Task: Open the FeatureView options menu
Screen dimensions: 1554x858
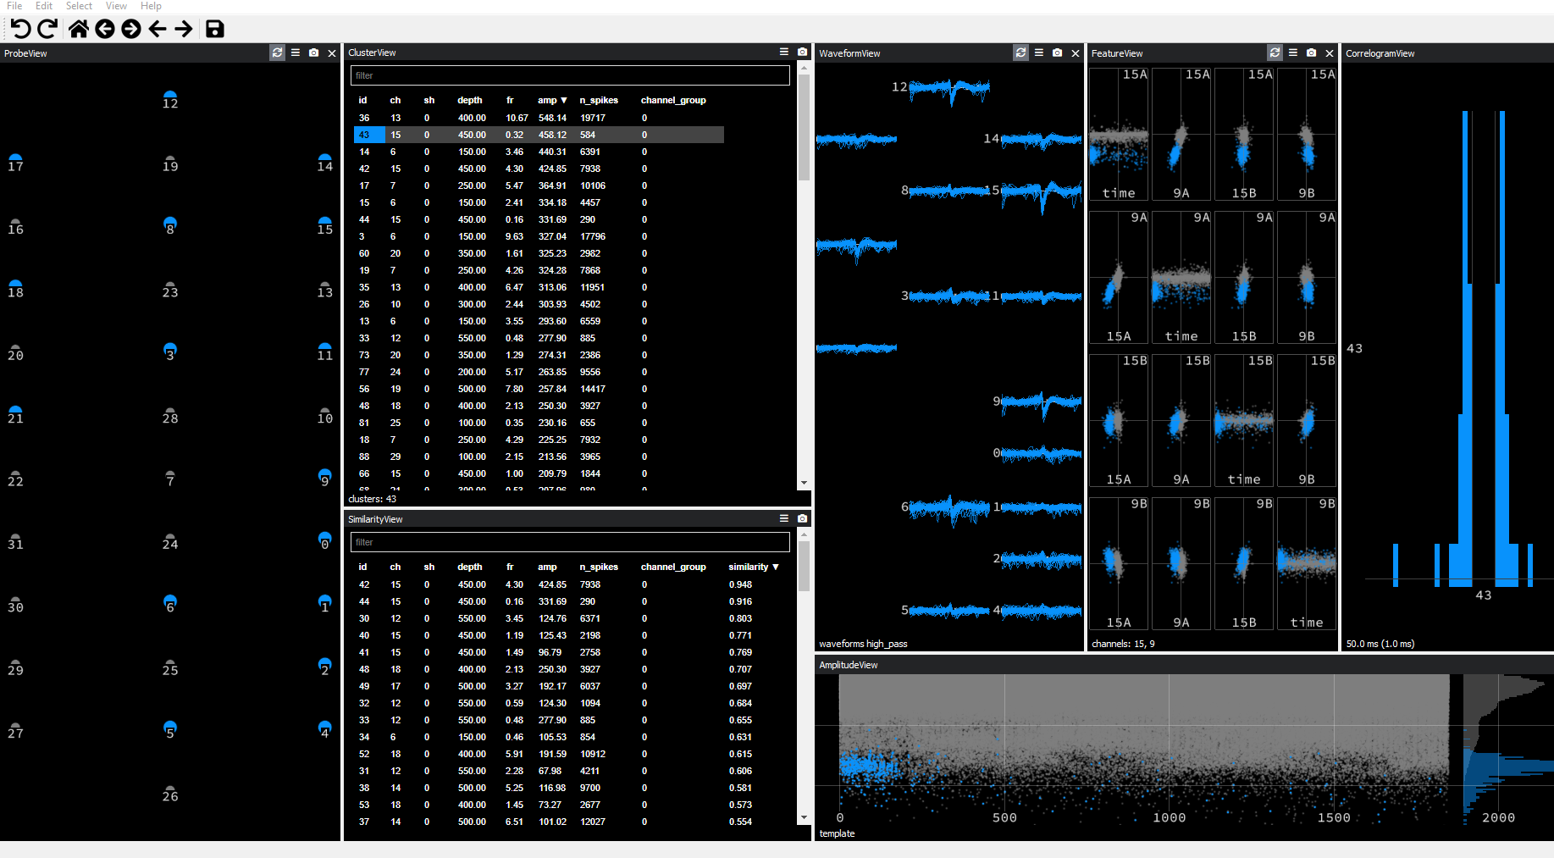Action: 1292,53
